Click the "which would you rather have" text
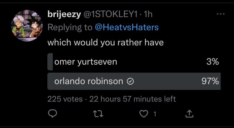Screen dimensions: 234x128 (x=105, y=43)
